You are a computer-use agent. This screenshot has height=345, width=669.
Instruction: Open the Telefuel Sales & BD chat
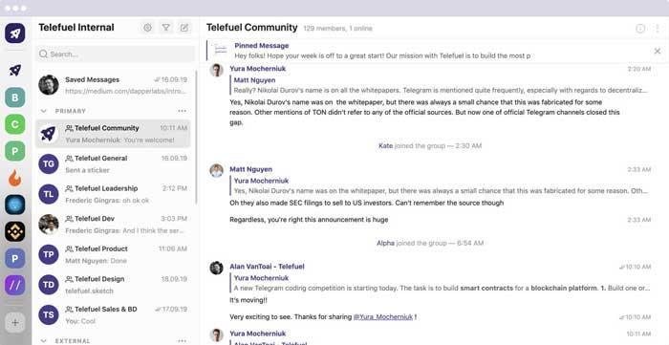pos(113,315)
